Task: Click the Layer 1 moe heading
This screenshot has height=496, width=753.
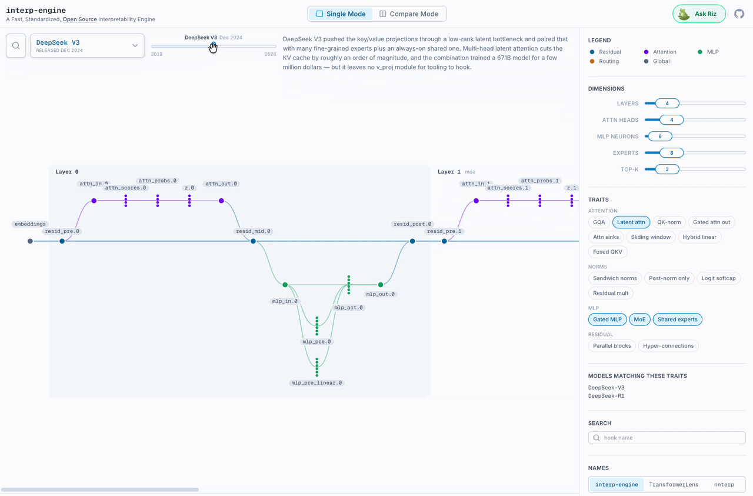Action: coord(457,172)
